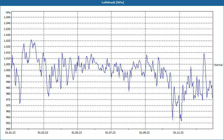Click the 1.035 y-axis value
The width and height of the screenshot is (224, 140).
pyautogui.click(x=7, y=29)
